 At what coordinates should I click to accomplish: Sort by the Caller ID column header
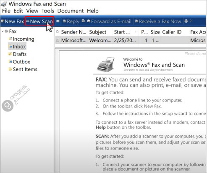[175, 32]
